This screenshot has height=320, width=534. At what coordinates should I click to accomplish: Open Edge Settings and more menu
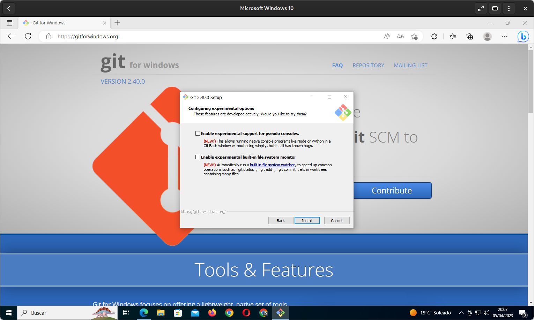tap(505, 36)
